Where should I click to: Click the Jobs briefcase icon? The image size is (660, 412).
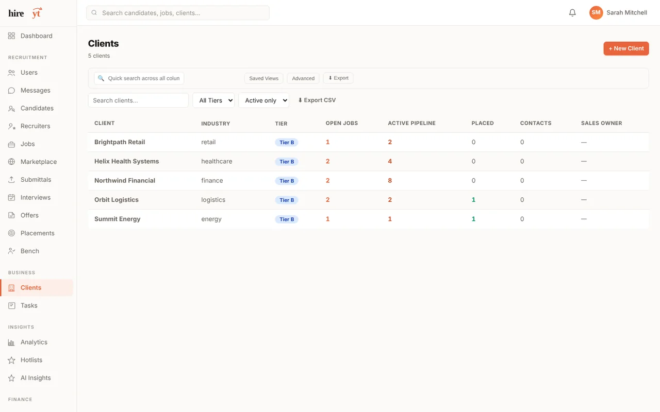[11, 144]
